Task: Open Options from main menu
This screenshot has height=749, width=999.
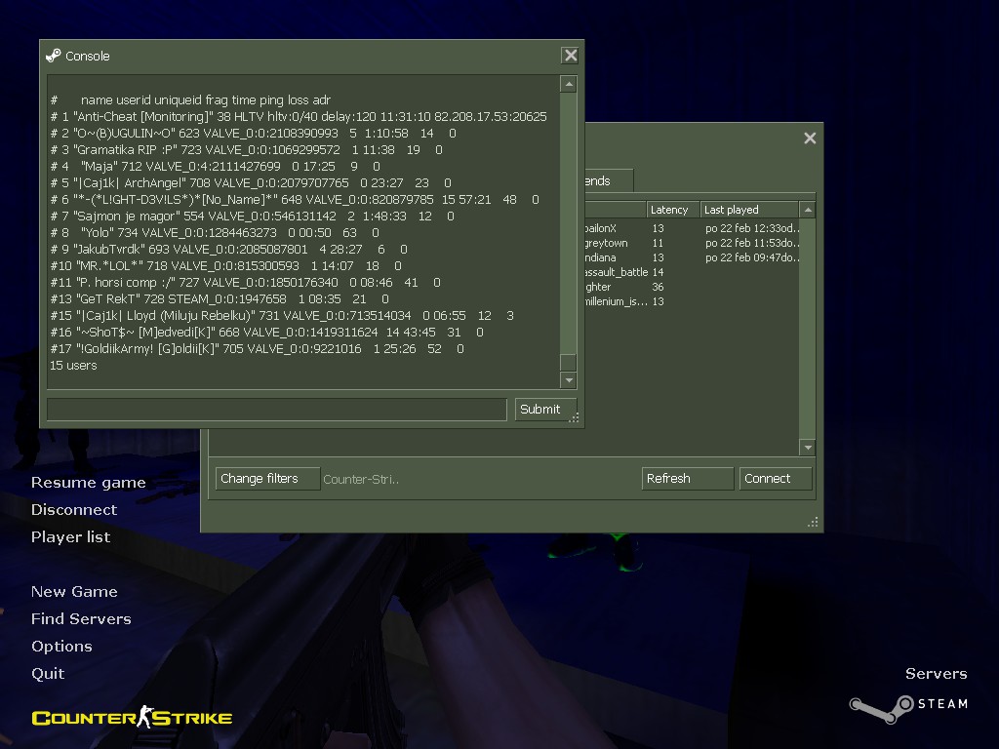Action: [x=61, y=647]
